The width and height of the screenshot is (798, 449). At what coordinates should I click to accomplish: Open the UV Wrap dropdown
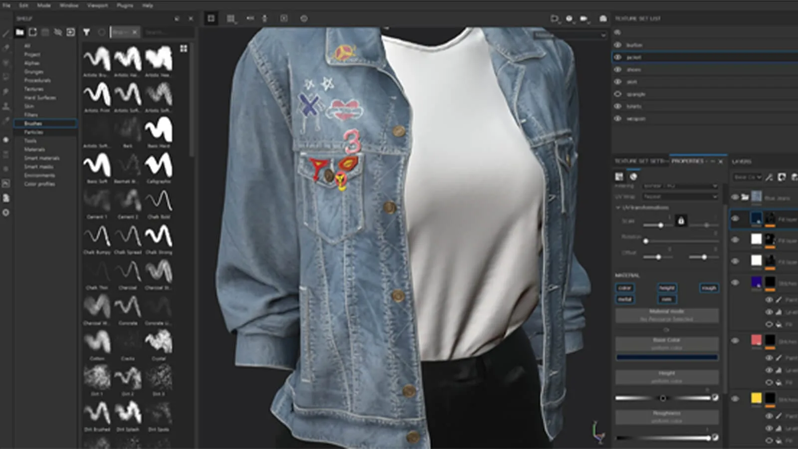(680, 196)
